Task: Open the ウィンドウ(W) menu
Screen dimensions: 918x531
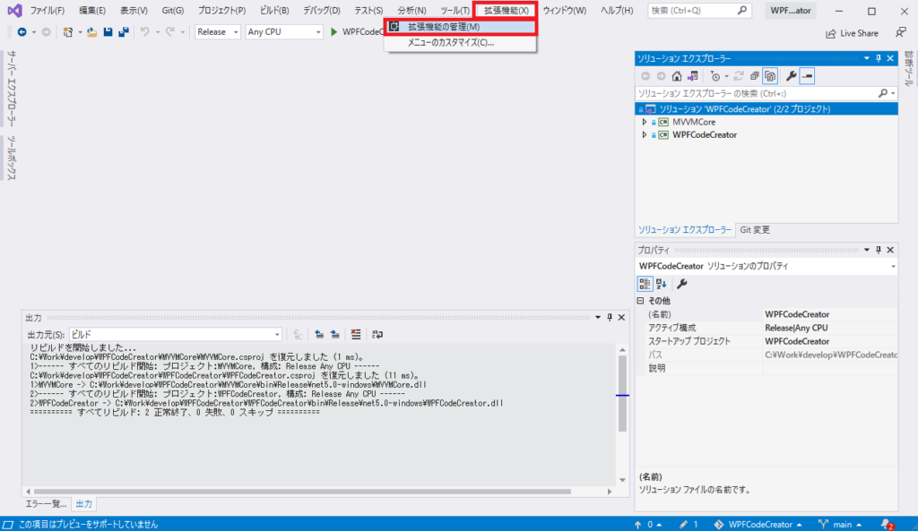Action: (x=565, y=11)
